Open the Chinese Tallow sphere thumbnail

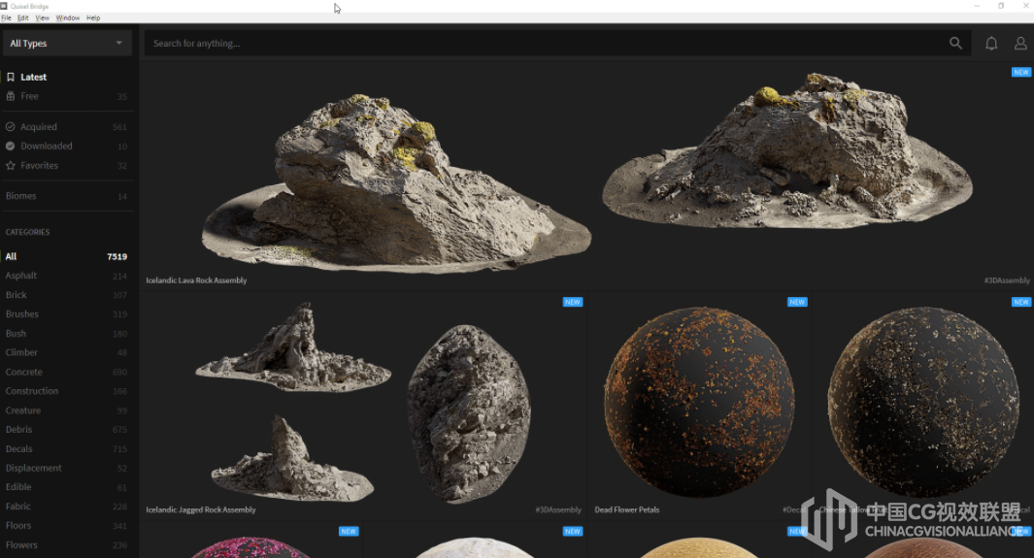(x=923, y=402)
